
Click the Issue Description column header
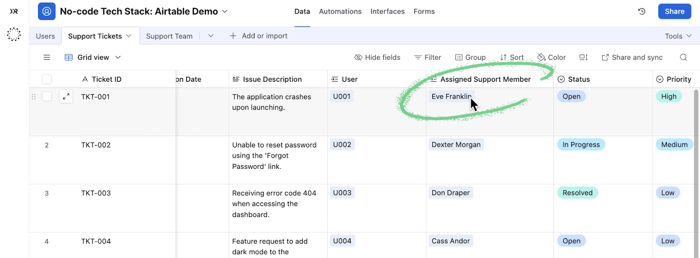[x=278, y=79]
